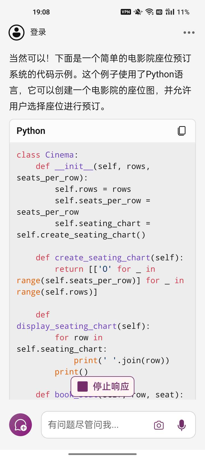Tap the muted bell status icon
This screenshot has height=459, width=205.
click(x=138, y=12)
